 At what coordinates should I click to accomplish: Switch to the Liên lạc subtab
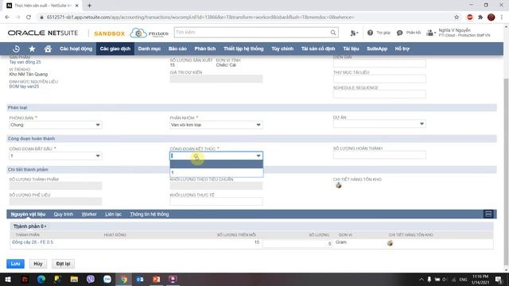point(113,214)
